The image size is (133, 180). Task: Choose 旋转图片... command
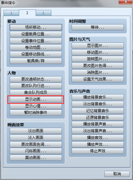coord(98,59)
